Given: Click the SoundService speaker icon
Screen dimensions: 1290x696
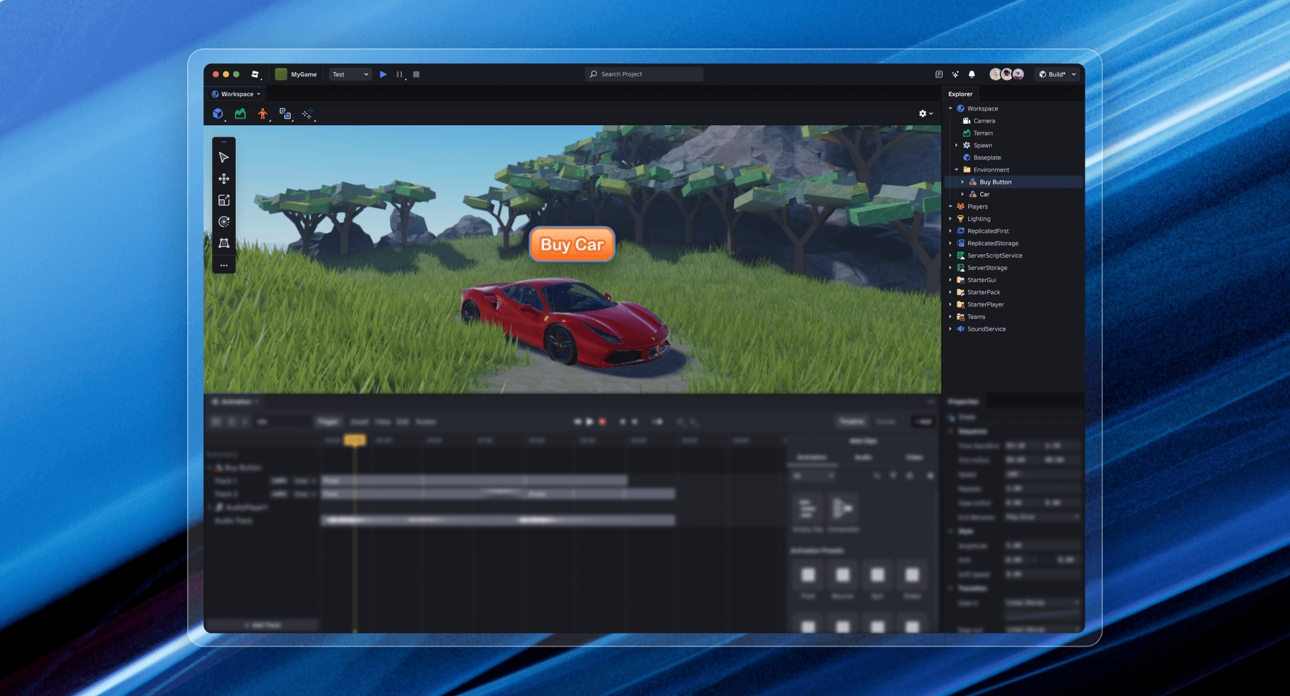Looking at the screenshot, I should (961, 329).
